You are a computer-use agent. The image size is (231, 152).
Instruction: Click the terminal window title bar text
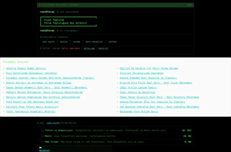(64, 5)
